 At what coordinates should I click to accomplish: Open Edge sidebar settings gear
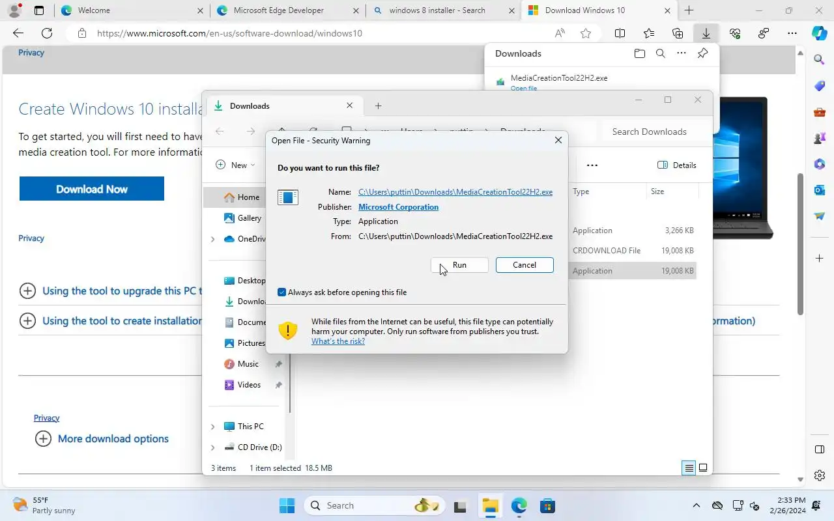(820, 475)
